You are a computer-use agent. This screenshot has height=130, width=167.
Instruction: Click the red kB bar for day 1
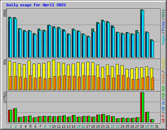pos(9,116)
